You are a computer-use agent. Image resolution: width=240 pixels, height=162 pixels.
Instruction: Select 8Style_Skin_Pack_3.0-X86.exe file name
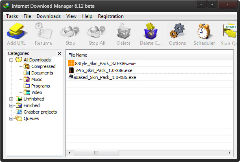point(105,63)
